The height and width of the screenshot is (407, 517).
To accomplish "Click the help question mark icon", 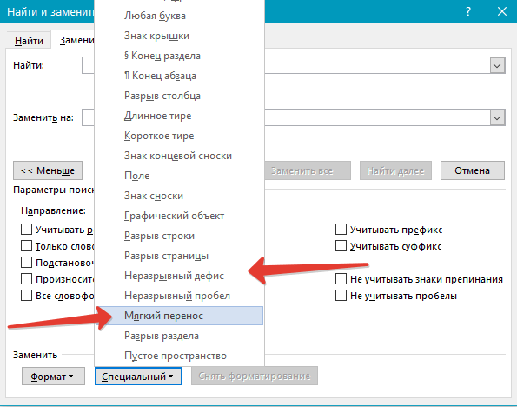I will tap(468, 12).
